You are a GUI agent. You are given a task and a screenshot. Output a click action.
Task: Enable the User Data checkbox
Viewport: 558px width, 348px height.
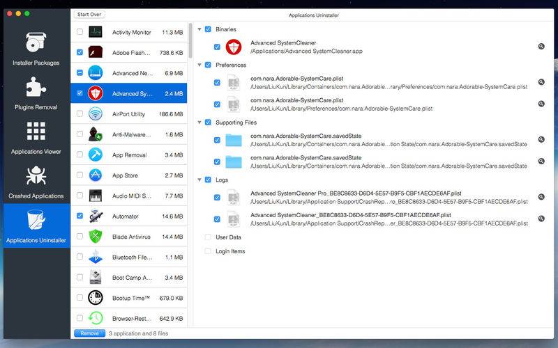pyautogui.click(x=208, y=237)
